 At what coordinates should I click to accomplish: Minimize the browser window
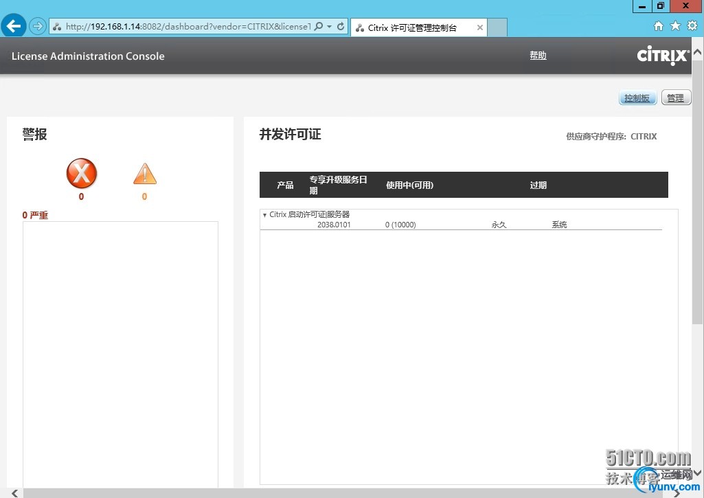coord(642,6)
